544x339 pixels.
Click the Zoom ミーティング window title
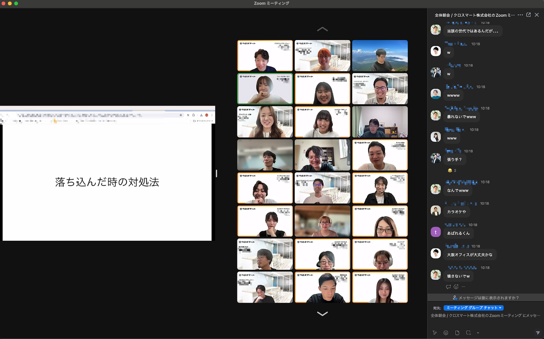272,3
